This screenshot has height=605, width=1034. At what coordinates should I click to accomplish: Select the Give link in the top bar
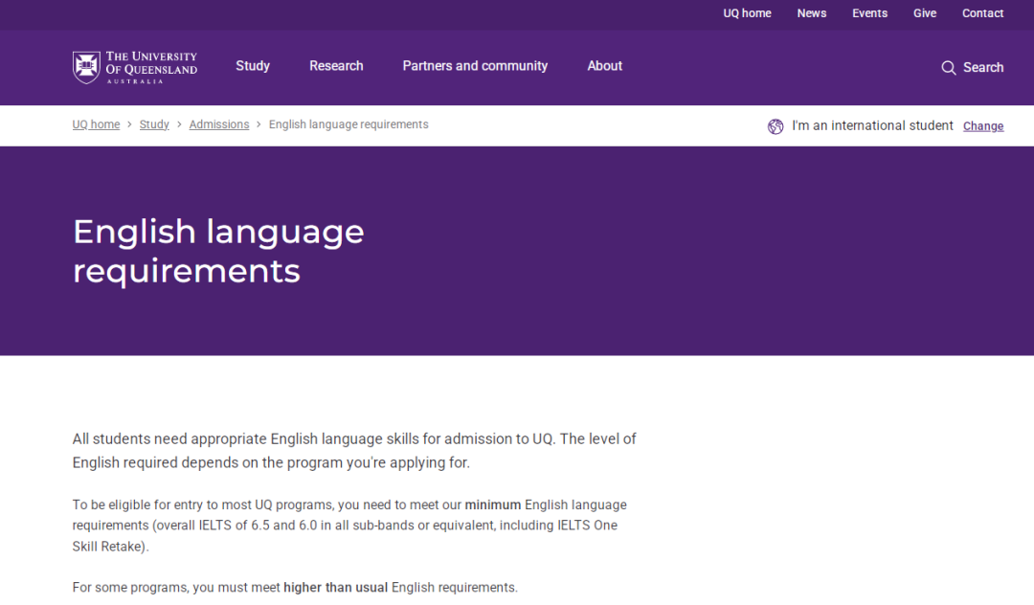[925, 13]
